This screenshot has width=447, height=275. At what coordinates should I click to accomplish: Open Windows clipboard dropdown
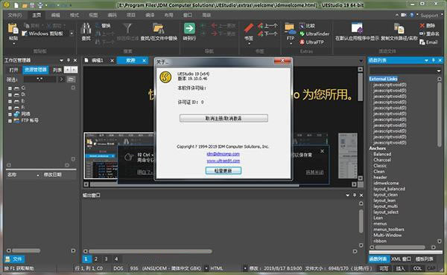click(x=72, y=33)
